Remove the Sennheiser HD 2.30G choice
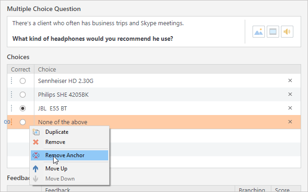 (x=290, y=81)
